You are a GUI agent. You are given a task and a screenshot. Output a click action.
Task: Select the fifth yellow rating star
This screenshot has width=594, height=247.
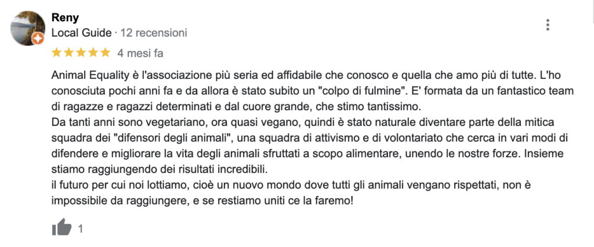[x=105, y=53]
